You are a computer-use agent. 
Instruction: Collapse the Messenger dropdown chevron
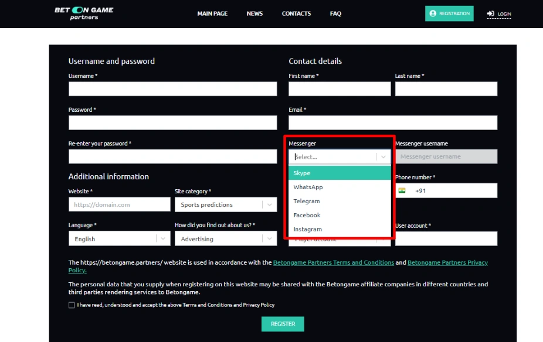[383, 157]
